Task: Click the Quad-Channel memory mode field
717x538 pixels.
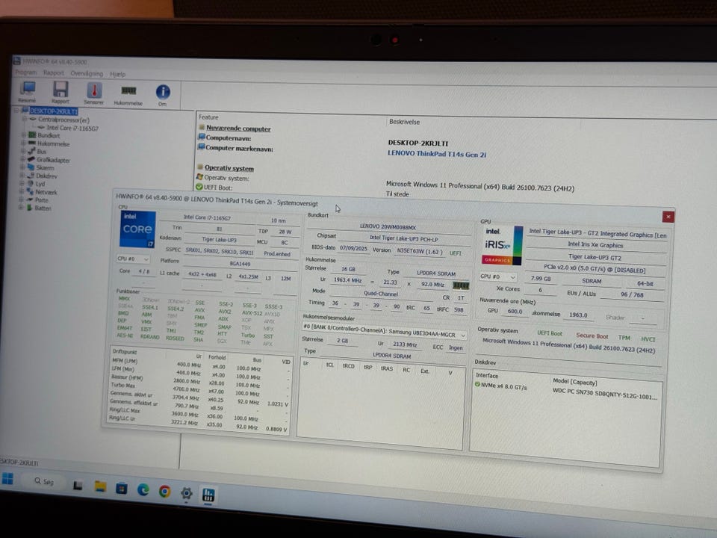Action: [380, 293]
